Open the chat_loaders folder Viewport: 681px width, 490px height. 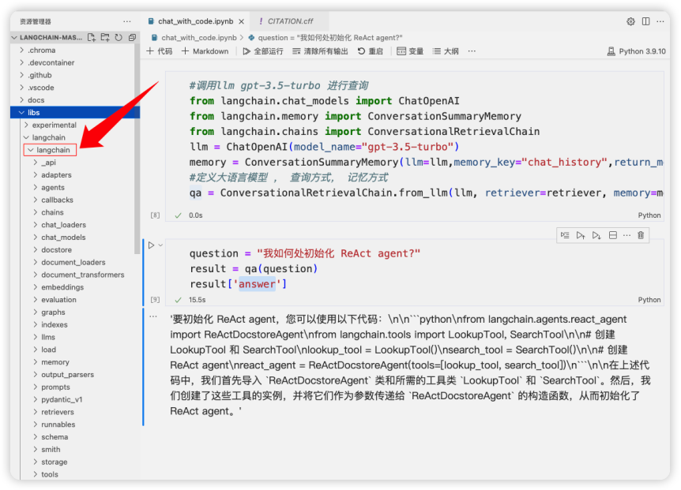point(75,225)
